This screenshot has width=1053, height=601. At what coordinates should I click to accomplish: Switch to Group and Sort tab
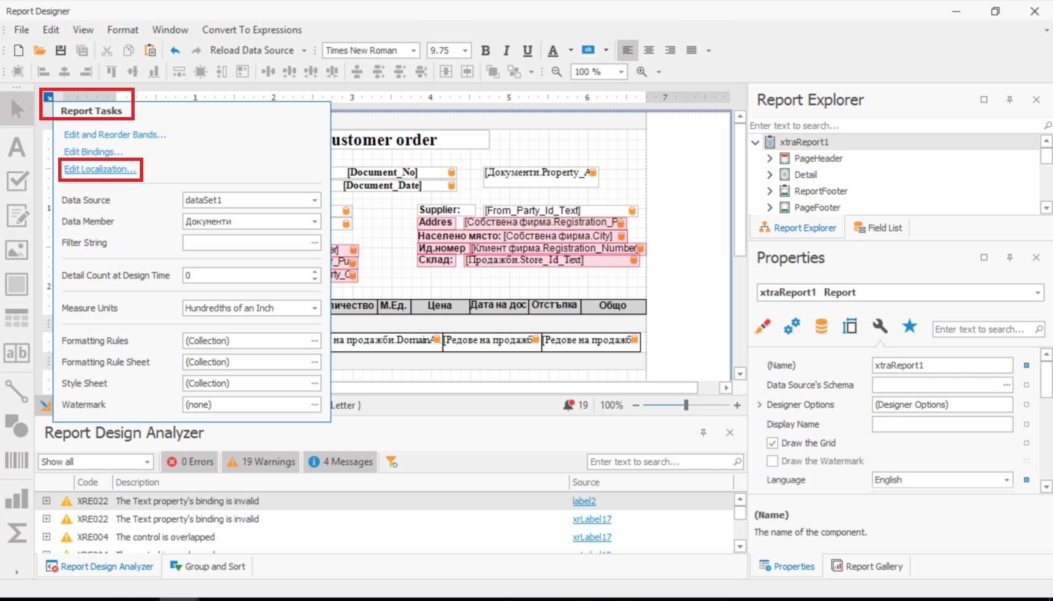point(208,566)
